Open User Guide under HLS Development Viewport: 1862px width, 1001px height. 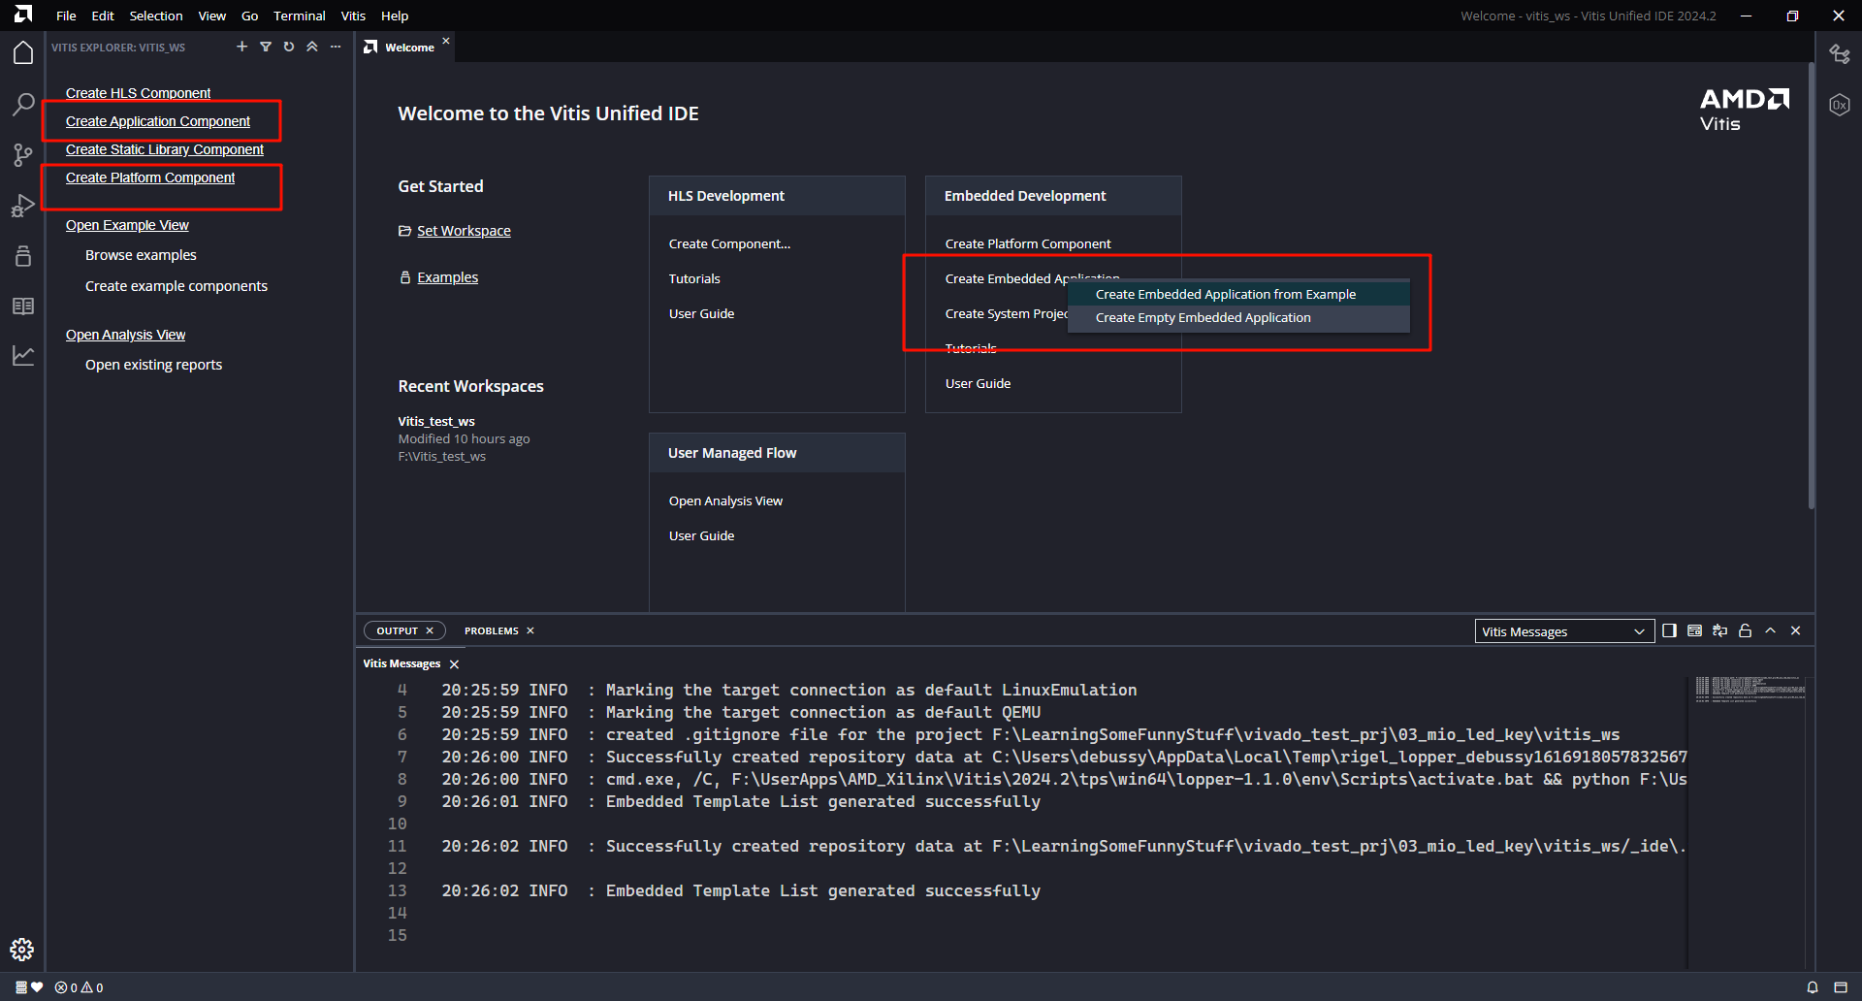(701, 313)
